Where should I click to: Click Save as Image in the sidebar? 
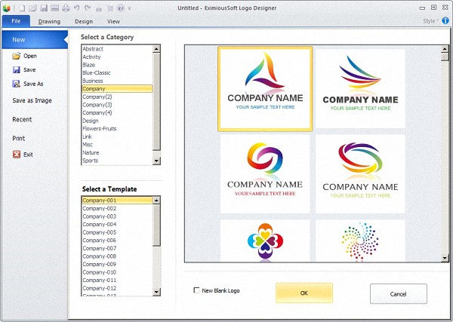(x=32, y=100)
